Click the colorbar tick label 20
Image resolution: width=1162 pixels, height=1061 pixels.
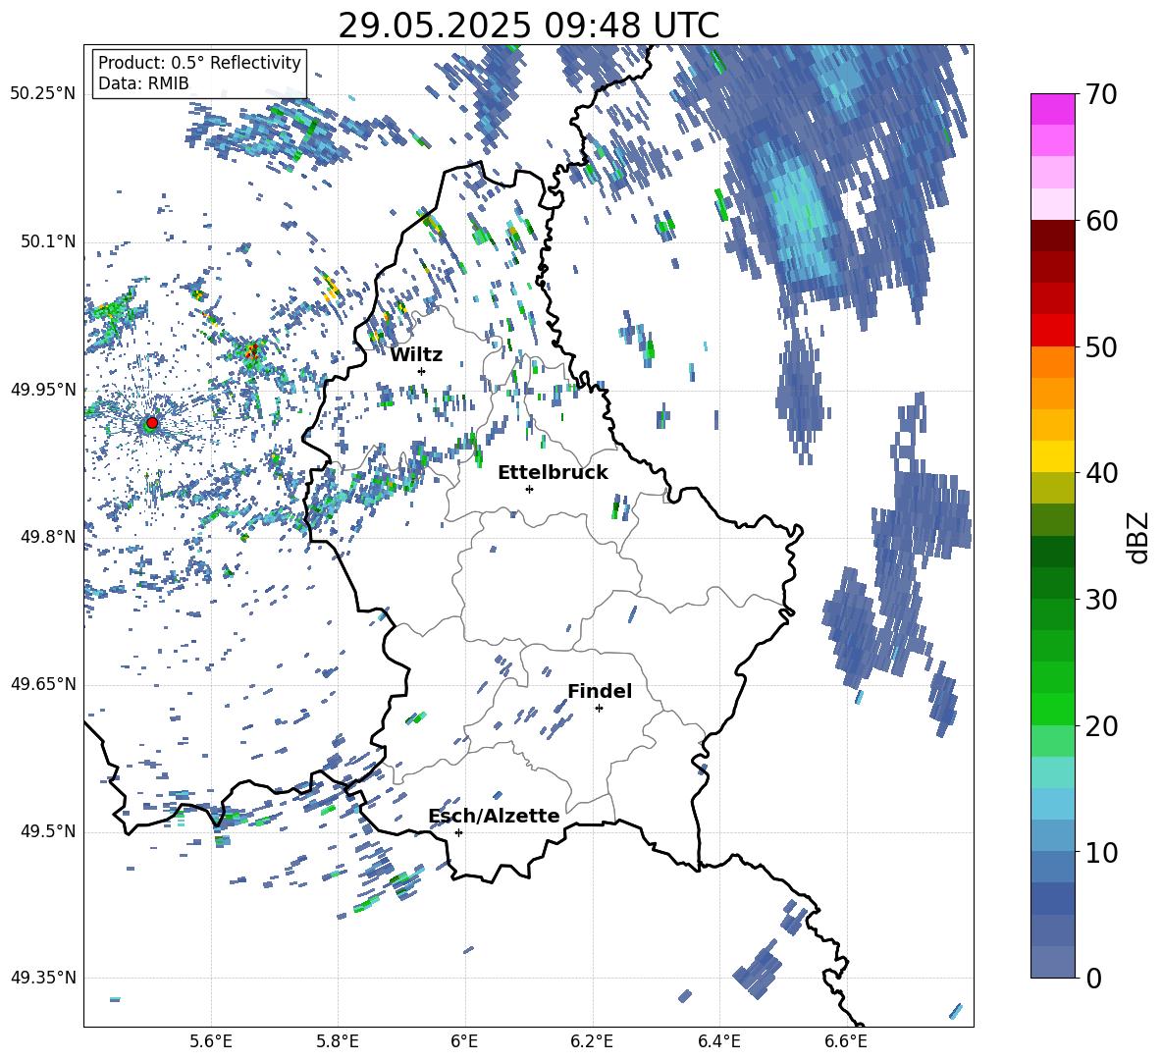(x=1102, y=726)
